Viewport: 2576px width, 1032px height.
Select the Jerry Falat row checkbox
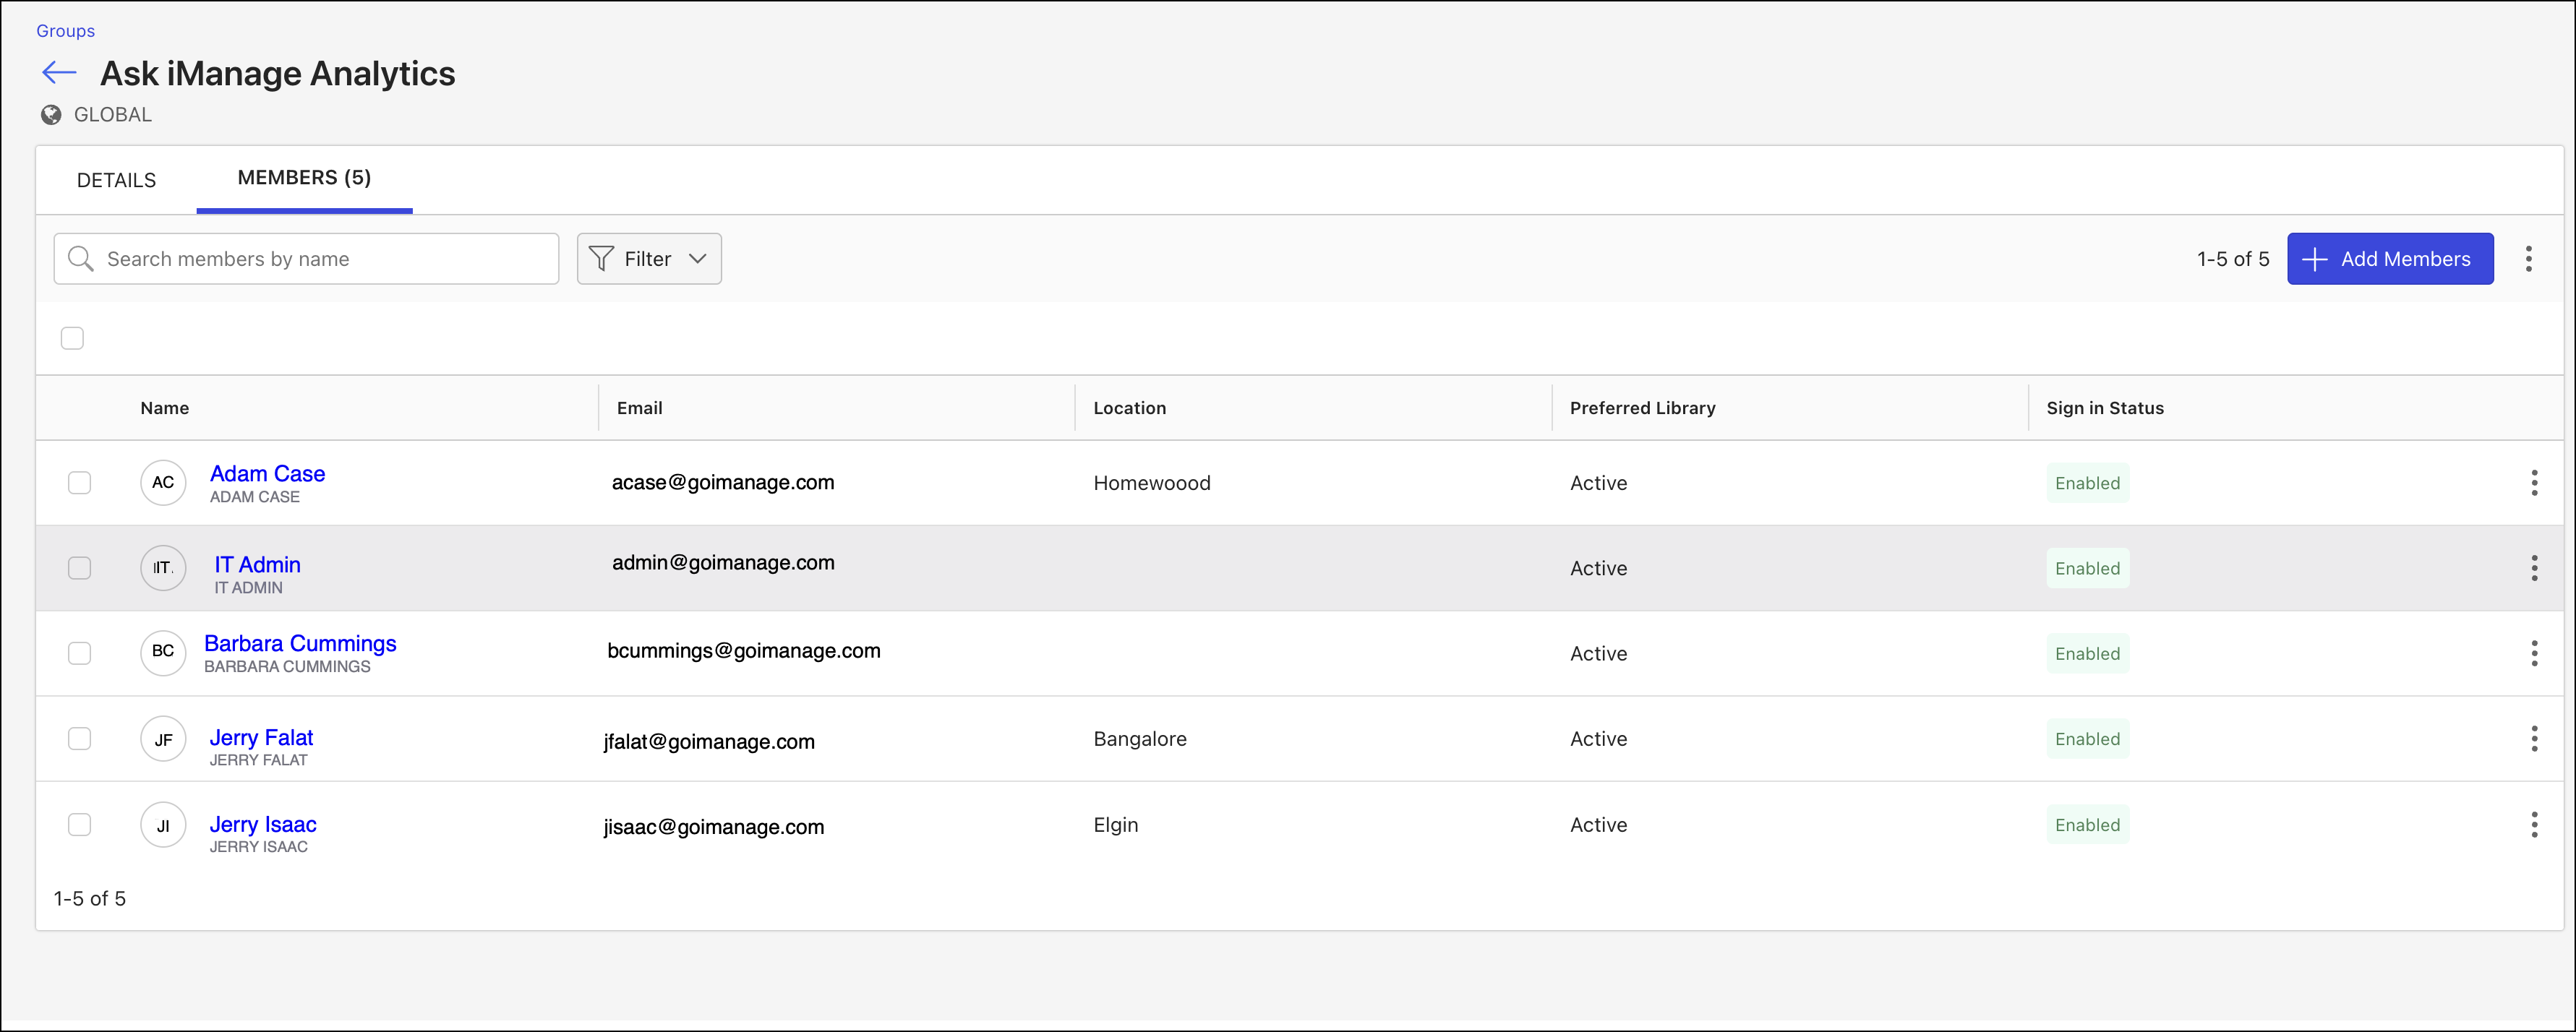point(79,739)
